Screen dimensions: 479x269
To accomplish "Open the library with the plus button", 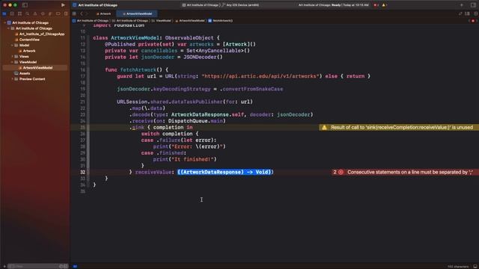I will coord(462,5).
